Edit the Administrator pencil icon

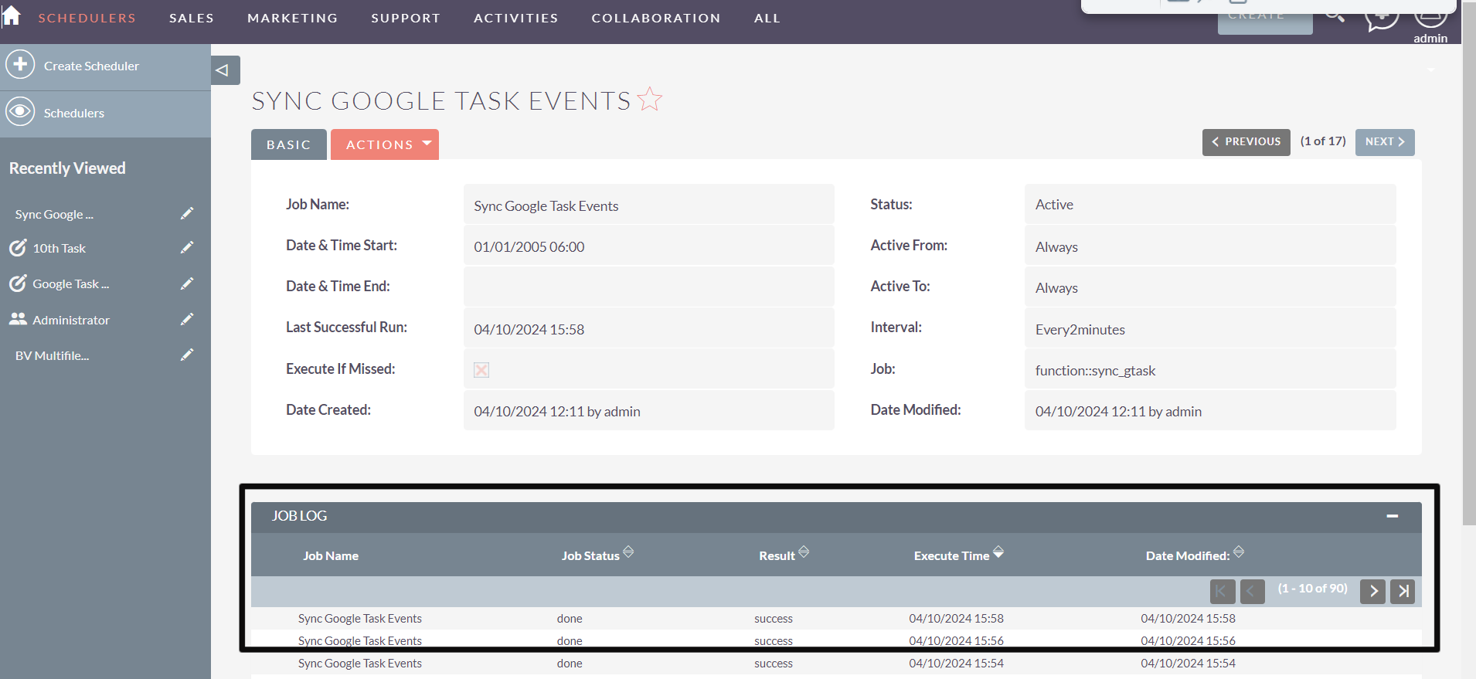[187, 319]
